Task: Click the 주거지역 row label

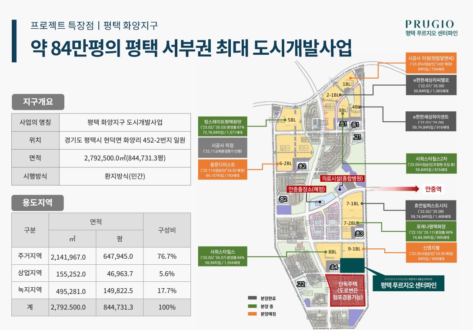Action: pyautogui.click(x=30, y=256)
